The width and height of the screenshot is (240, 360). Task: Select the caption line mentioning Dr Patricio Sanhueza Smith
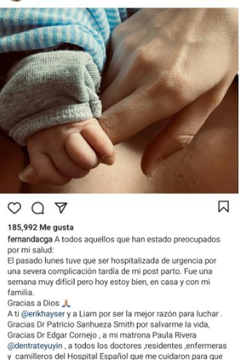[x=108, y=324]
